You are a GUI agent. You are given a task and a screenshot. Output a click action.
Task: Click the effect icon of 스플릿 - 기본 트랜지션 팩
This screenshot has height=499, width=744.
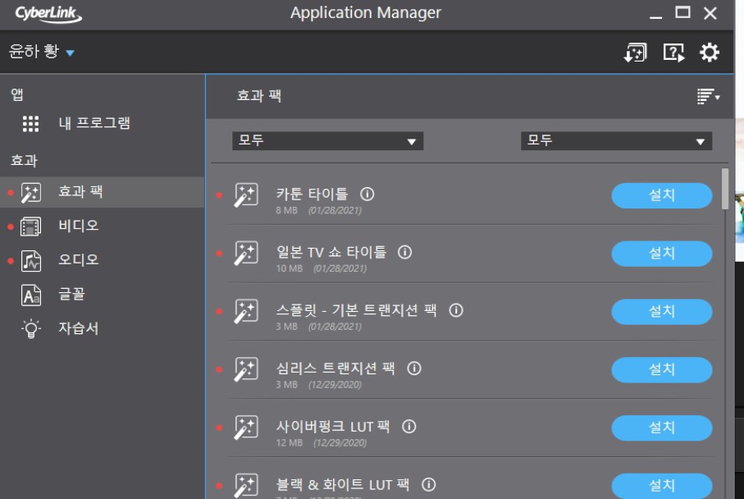click(246, 311)
